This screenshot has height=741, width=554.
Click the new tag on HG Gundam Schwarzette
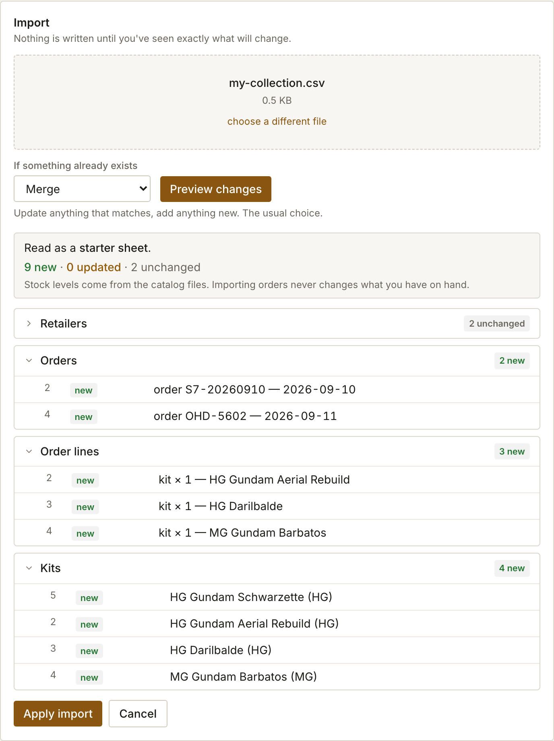[89, 598]
